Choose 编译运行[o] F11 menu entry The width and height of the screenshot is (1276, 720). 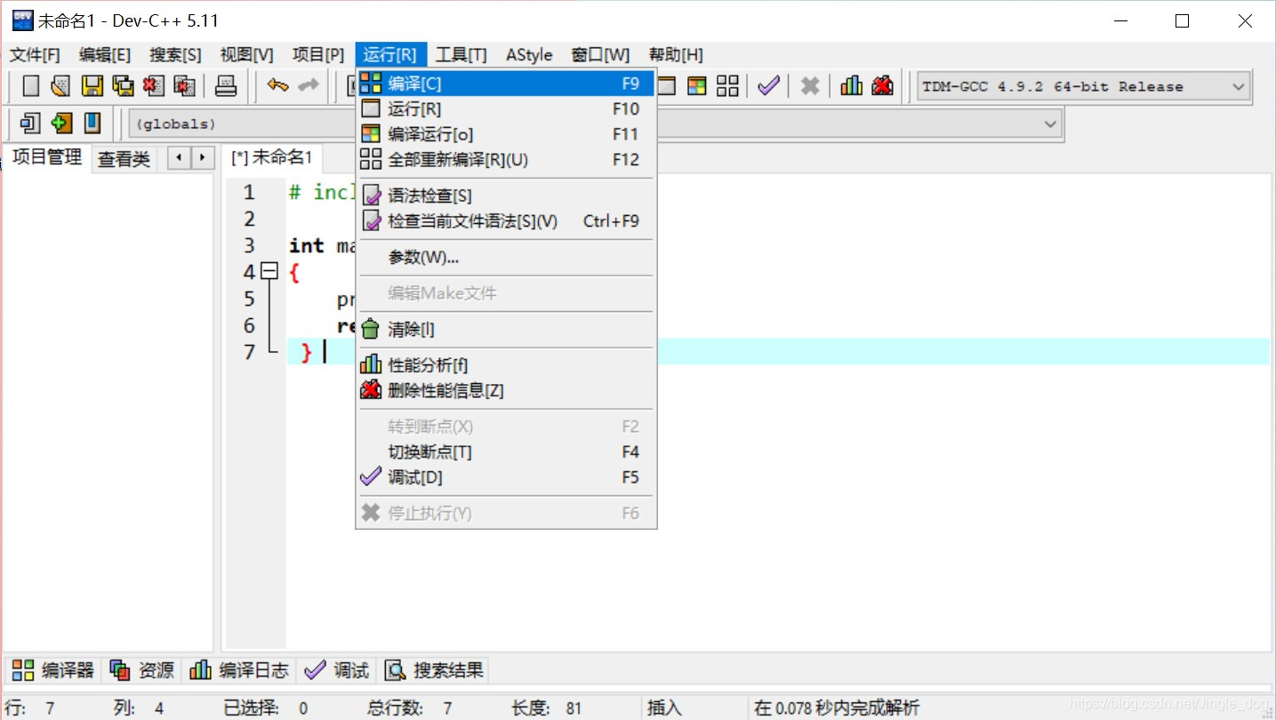point(506,134)
